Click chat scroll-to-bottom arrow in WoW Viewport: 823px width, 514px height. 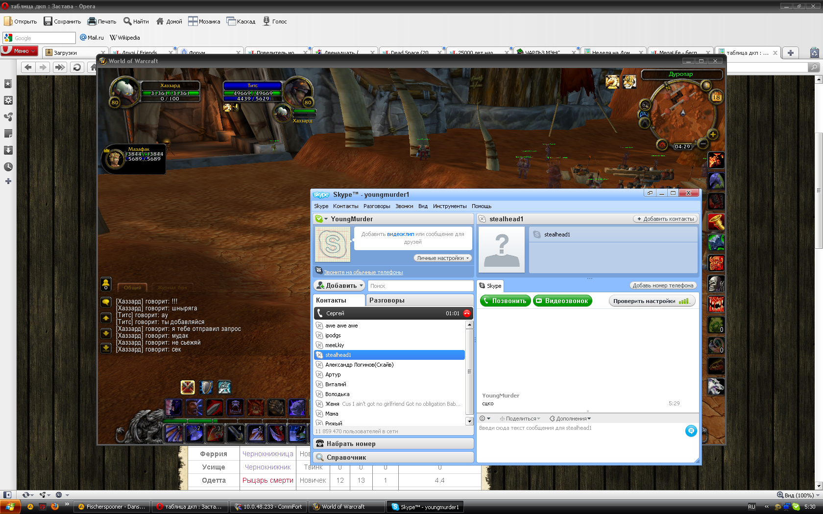coord(106,349)
